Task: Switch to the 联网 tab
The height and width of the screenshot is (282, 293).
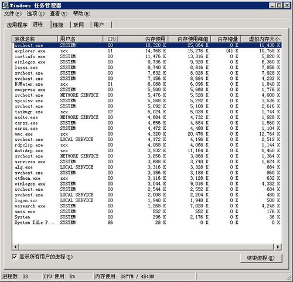Action: [81, 25]
